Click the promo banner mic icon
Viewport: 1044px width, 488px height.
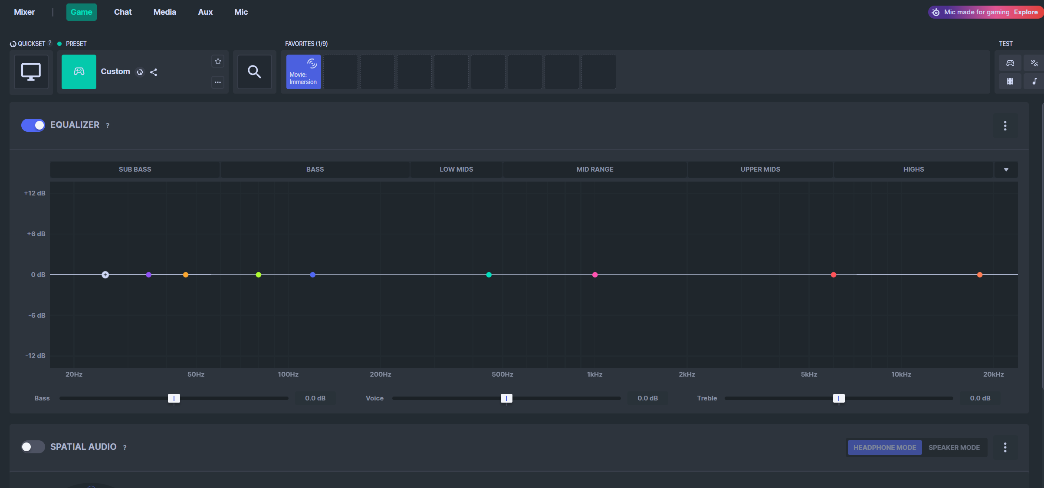(x=936, y=12)
